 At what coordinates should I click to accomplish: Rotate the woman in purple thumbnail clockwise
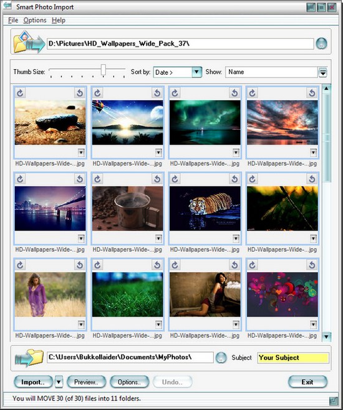point(20,265)
